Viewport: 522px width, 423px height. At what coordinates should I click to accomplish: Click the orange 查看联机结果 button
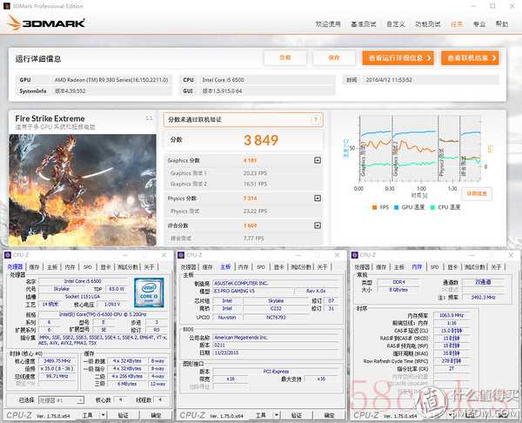470,58
